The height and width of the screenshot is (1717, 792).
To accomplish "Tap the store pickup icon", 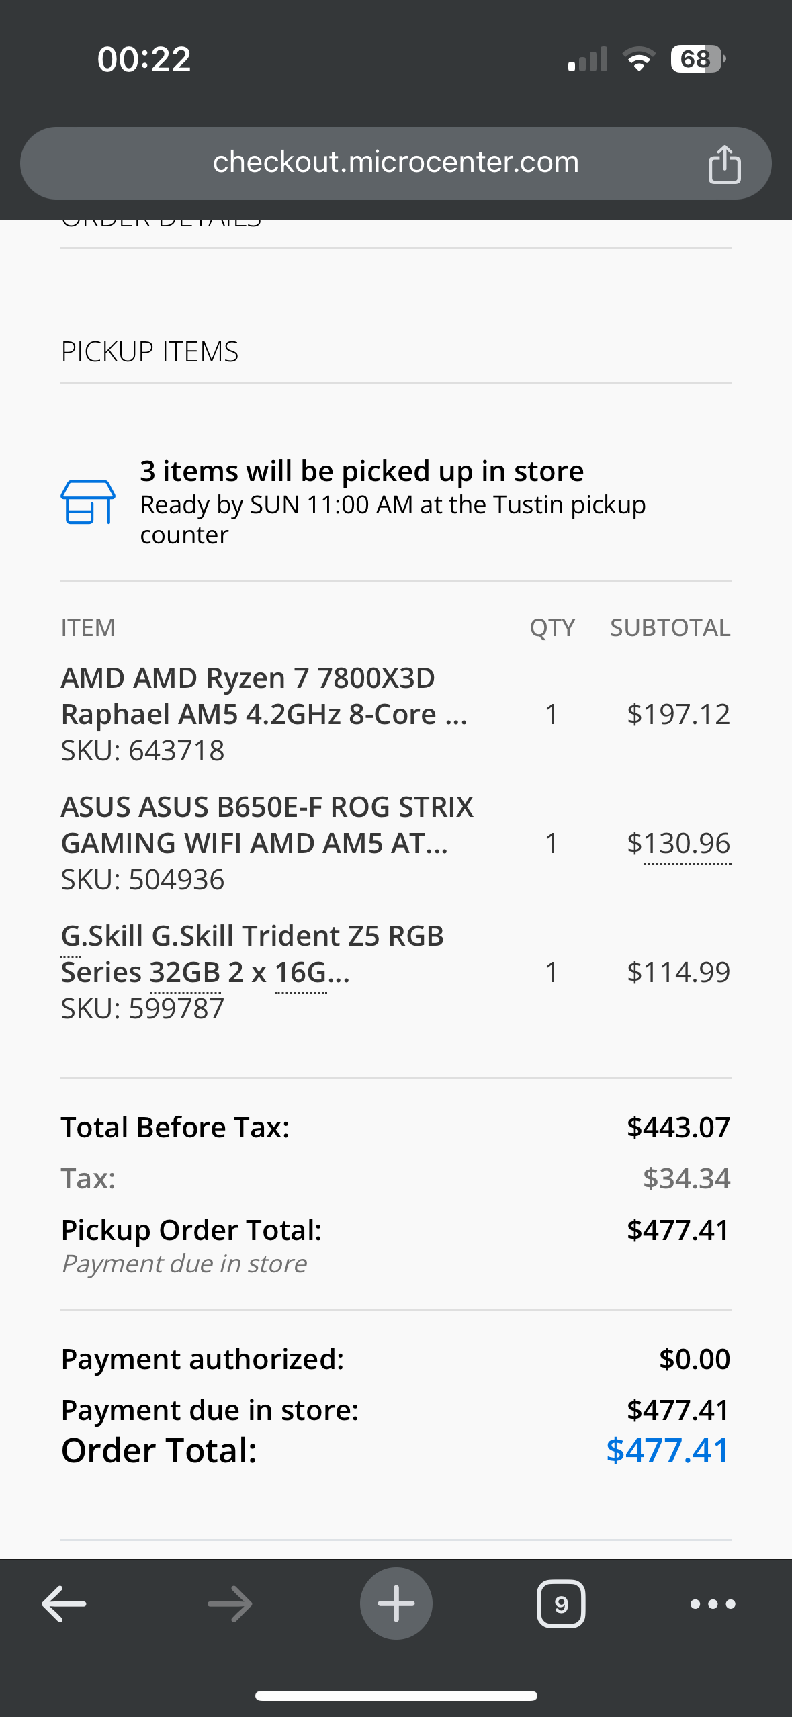I will point(88,502).
